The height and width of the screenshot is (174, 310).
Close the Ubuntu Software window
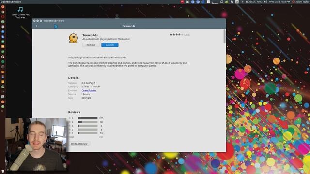(34, 21)
